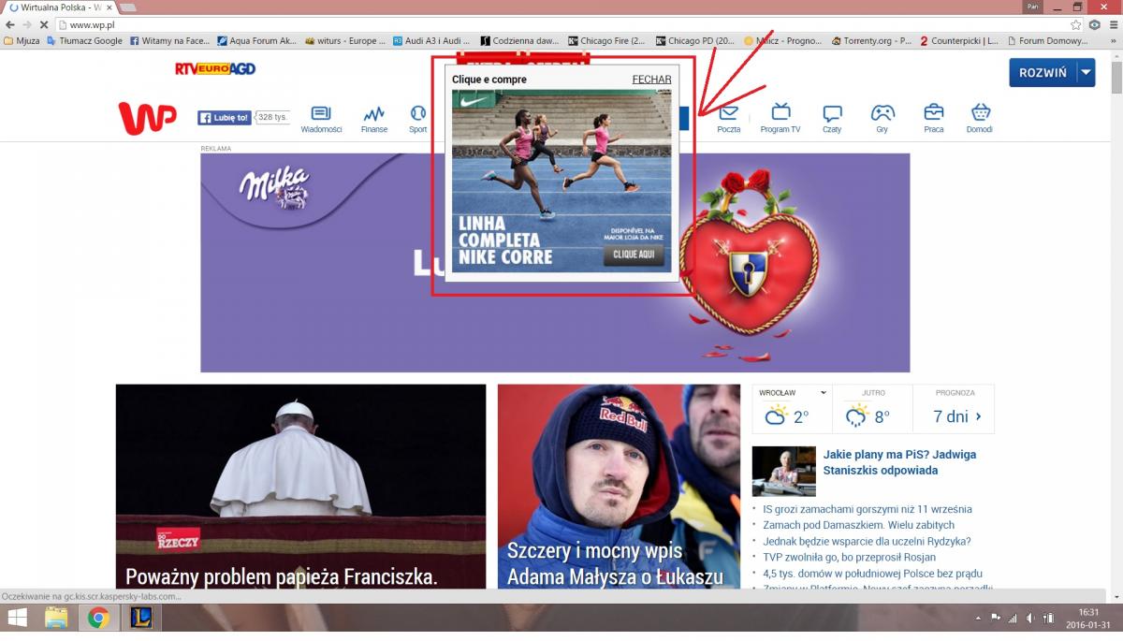Open the Torrenty.org bookmark
The image size is (1123, 641).
(x=871, y=41)
